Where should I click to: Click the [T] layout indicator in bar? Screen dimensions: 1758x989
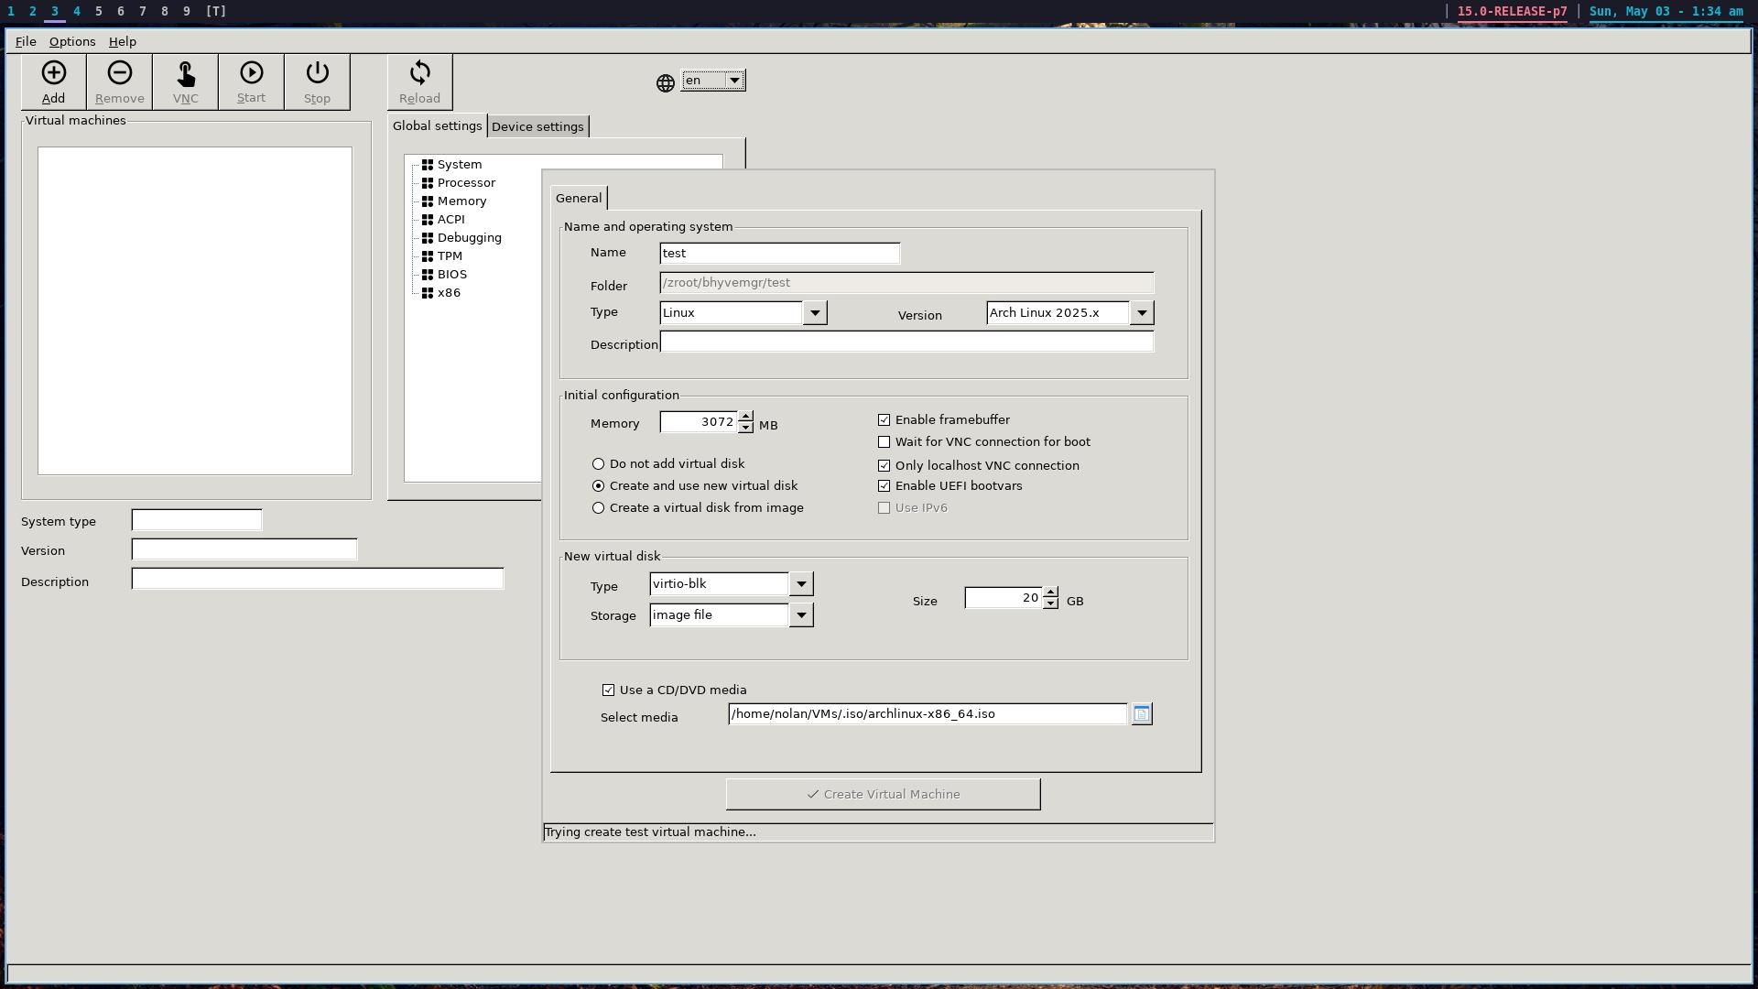pos(215,11)
